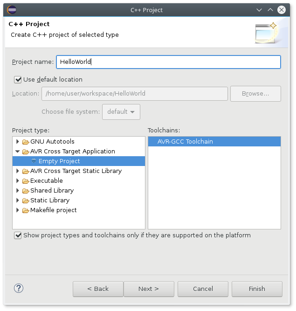Expand the Executable tree node
Screen dimensions: 296x311
(x=17, y=180)
